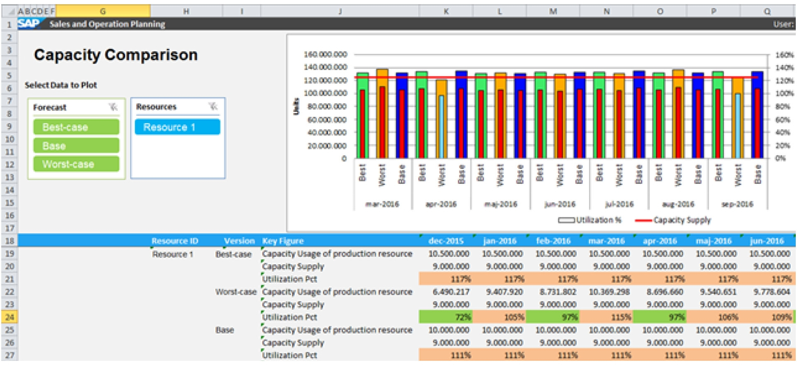Select the highlighted row 24 header
797x365 pixels.
pos(10,317)
